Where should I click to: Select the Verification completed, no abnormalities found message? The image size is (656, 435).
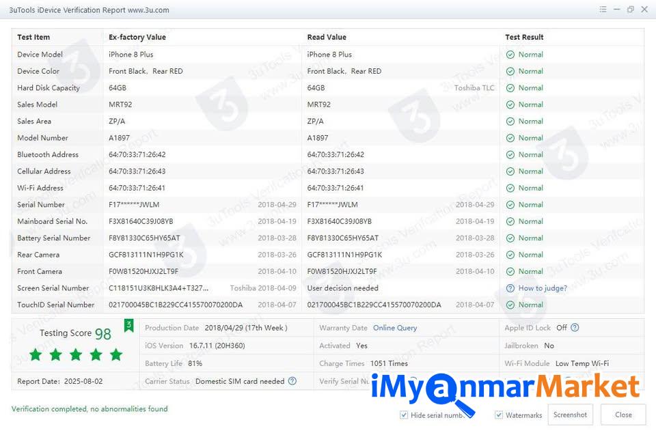pyautogui.click(x=90, y=409)
